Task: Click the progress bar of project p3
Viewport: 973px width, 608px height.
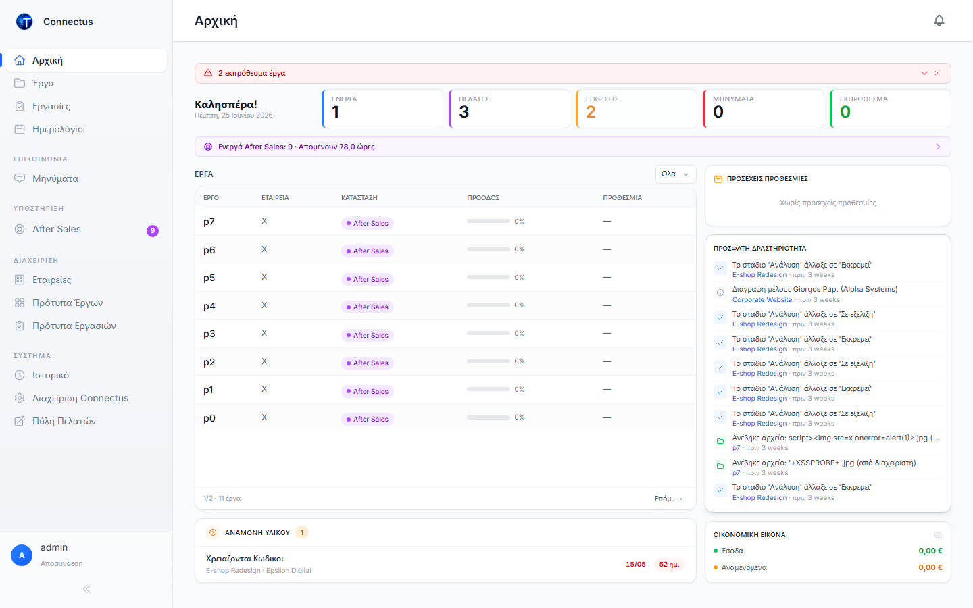Action: (x=489, y=333)
